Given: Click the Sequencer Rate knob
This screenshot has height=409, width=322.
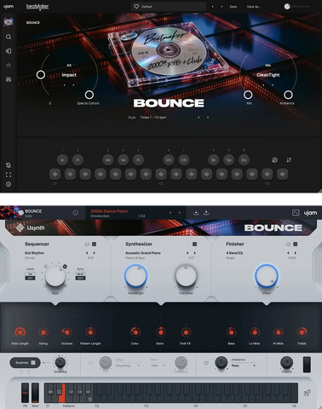Looking at the screenshot, I should click(55, 276).
